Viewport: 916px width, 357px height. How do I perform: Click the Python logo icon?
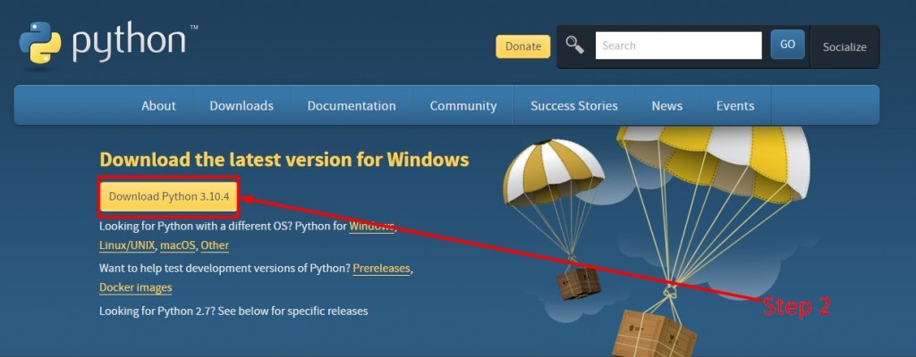pos(39,43)
